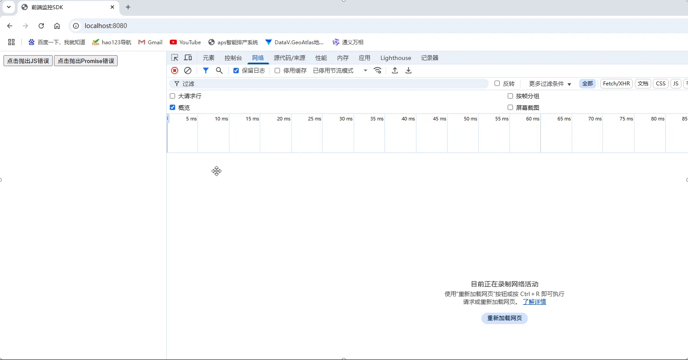688x360 pixels.
Task: Open the browser home page
Action: tap(57, 26)
